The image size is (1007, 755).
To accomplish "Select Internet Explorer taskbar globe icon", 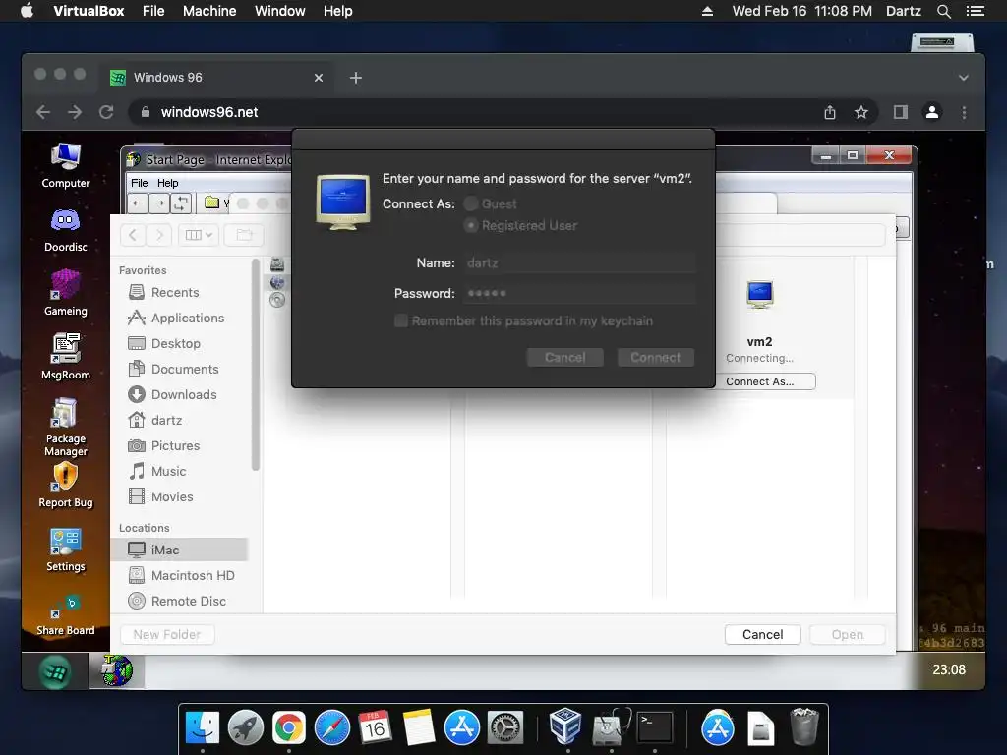I will point(116,670).
